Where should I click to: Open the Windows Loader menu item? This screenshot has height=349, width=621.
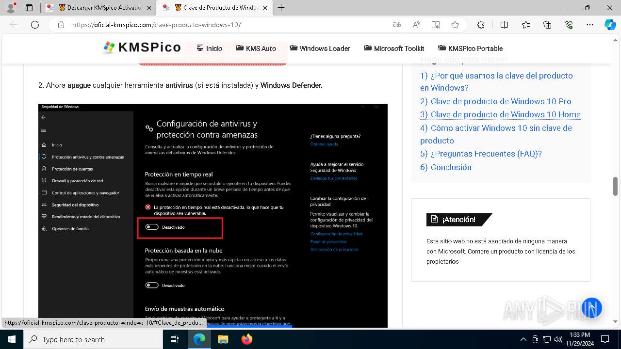coord(320,48)
